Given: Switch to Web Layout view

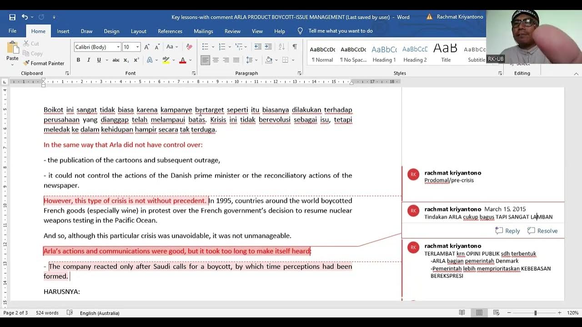Looking at the screenshot, I should click(496, 313).
